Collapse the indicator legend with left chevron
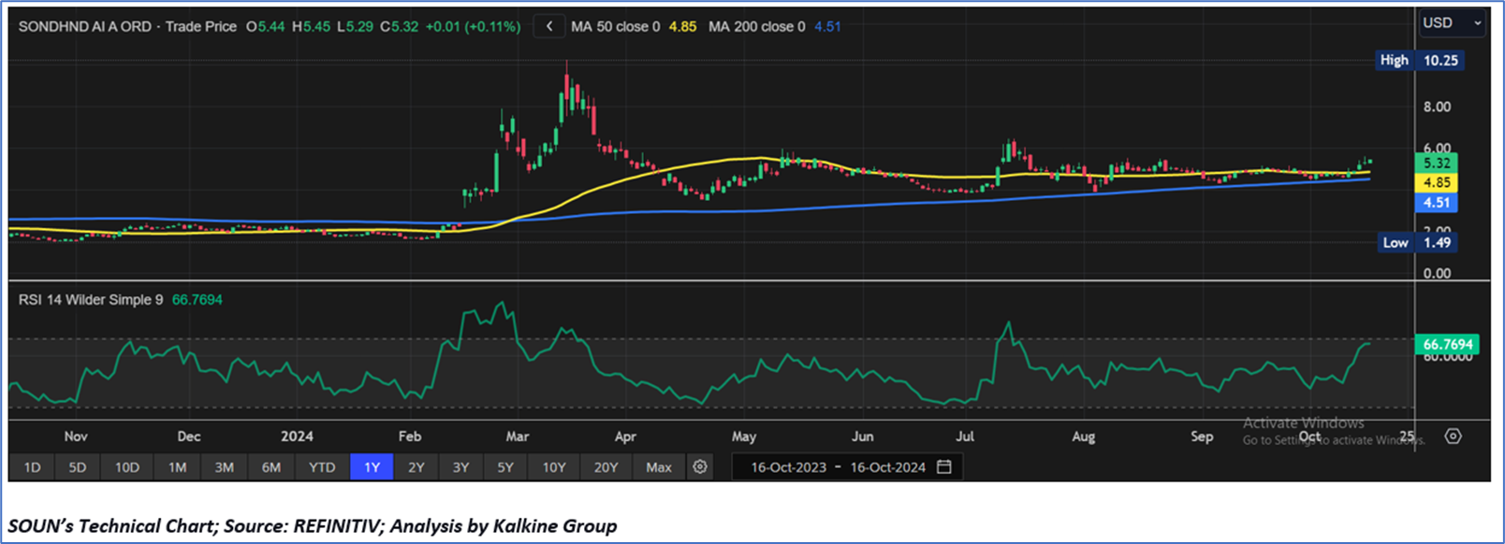1505x544 pixels. 549,26
